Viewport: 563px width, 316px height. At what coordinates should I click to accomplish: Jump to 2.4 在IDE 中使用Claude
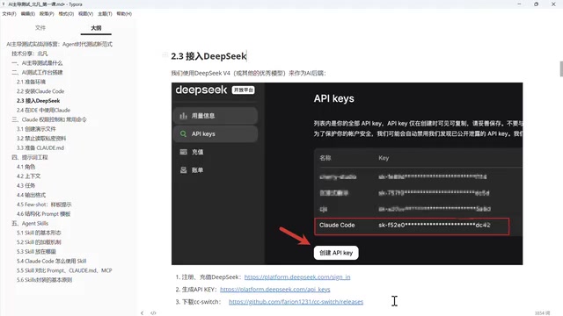click(x=43, y=110)
